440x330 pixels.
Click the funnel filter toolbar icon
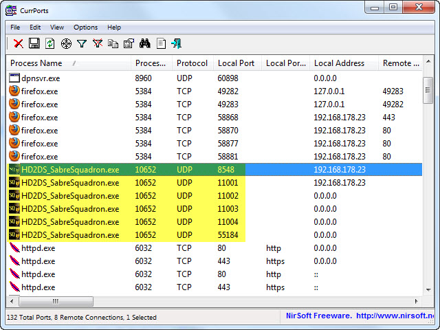tap(82, 44)
